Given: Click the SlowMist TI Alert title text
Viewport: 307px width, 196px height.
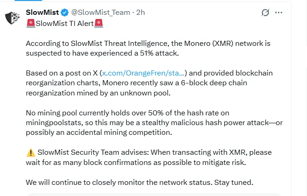Looking at the screenshot, I should [65, 23].
